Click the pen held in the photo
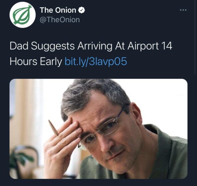This screenshot has width=197, height=186. (54, 128)
